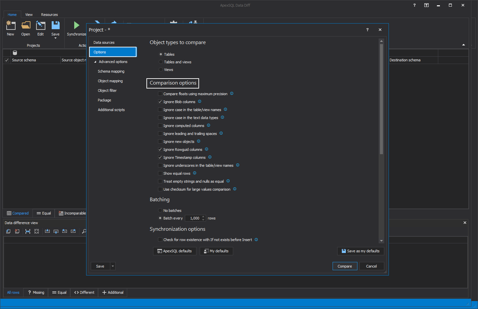The width and height of the screenshot is (478, 309).
Task: Click the dashed full-screen expand icon
Action: coord(37,231)
